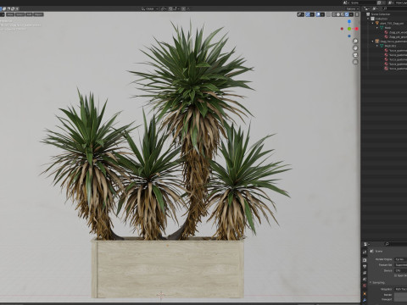Switch to wireframe viewport shading

click(x=334, y=14)
